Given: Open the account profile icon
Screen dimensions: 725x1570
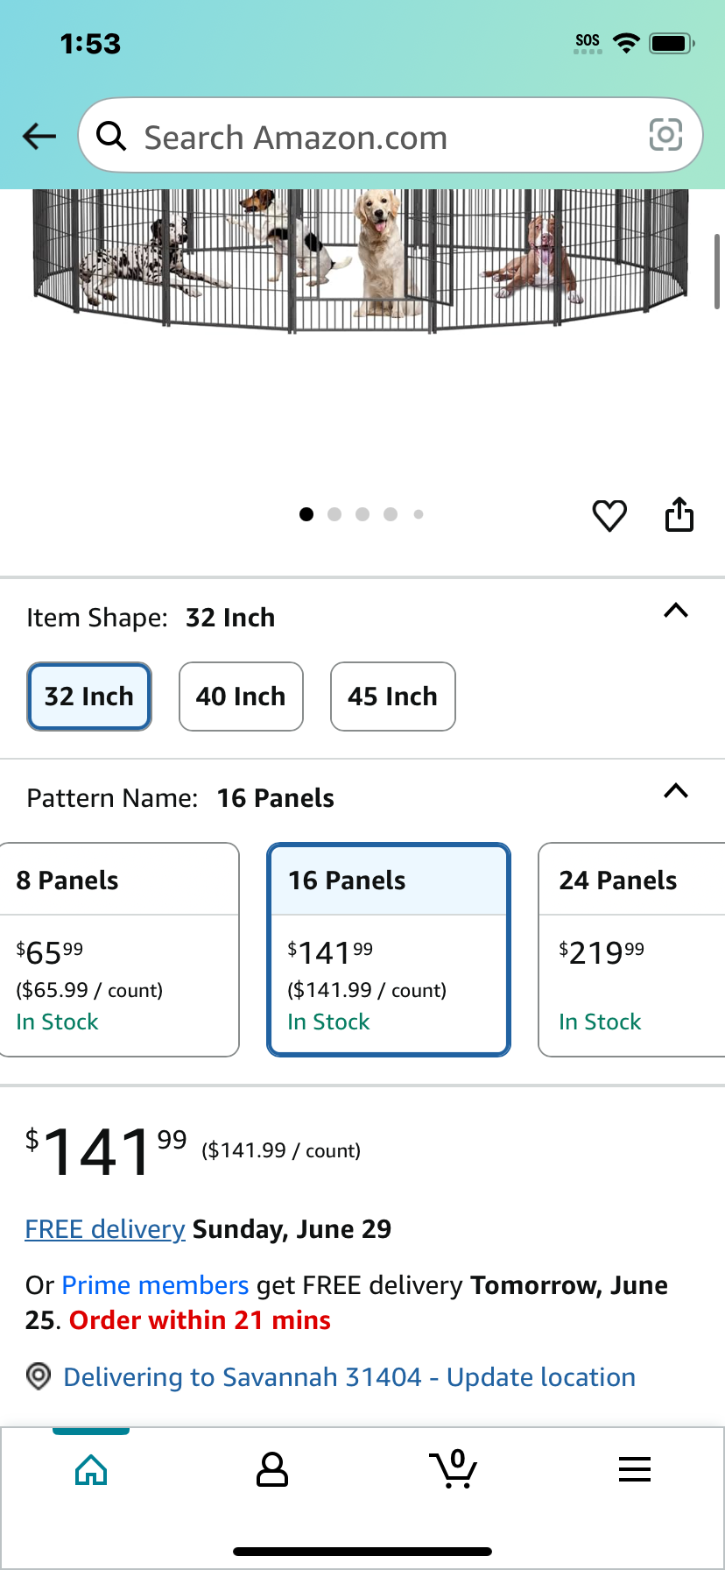Looking at the screenshot, I should coord(272,1469).
